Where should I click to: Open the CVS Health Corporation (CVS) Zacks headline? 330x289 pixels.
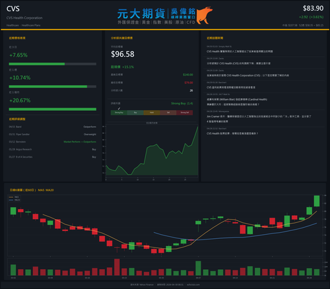point(247,75)
